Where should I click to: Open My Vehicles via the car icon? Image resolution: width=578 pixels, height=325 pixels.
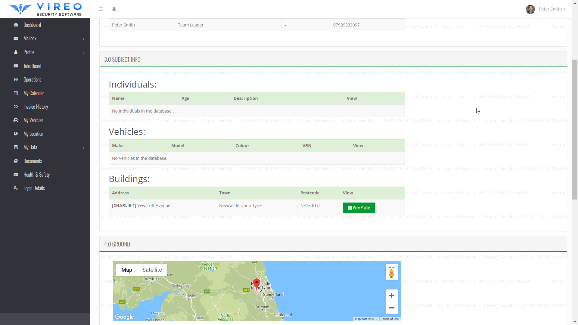tap(16, 120)
